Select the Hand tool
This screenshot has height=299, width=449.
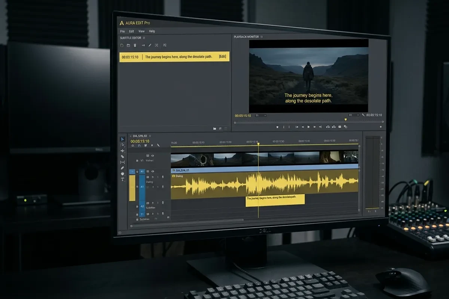[x=122, y=173]
